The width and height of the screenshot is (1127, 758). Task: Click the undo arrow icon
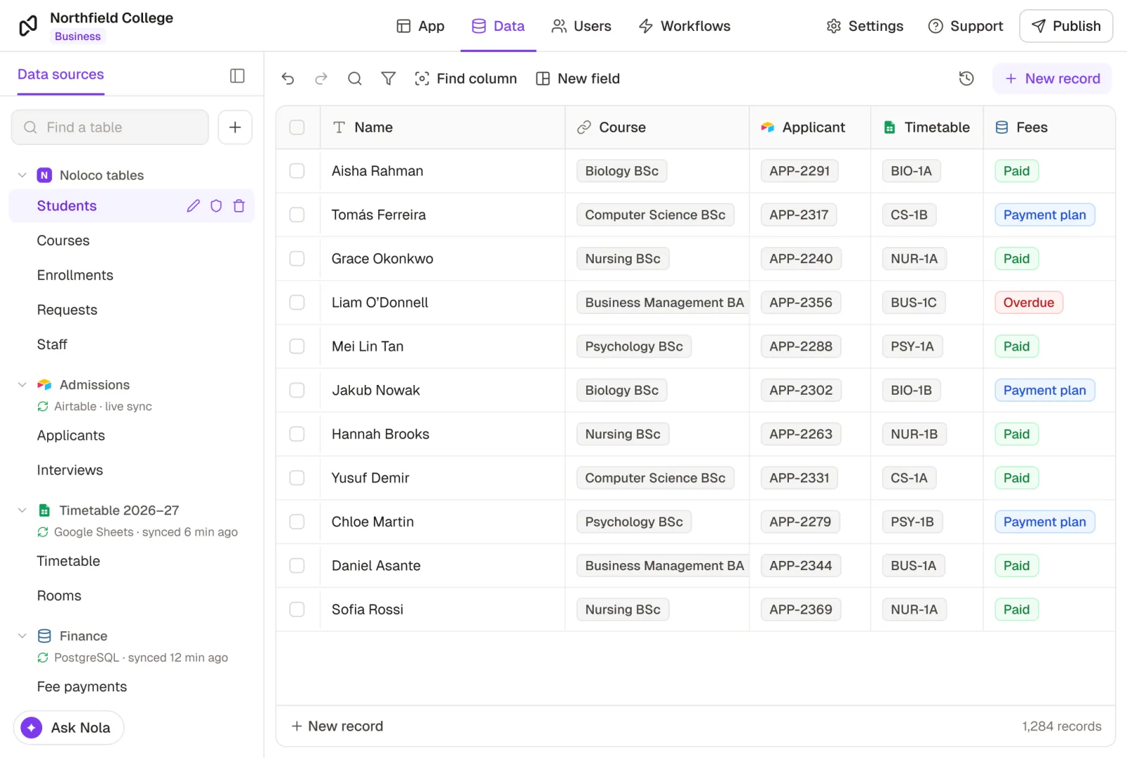pos(287,79)
